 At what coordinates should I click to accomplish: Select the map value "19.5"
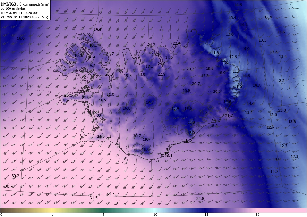91,65
